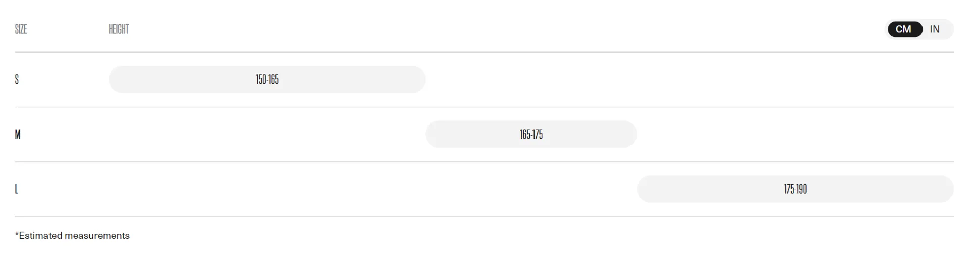This screenshot has height=262, width=970.
Task: Select the L size label
Action: (x=17, y=189)
